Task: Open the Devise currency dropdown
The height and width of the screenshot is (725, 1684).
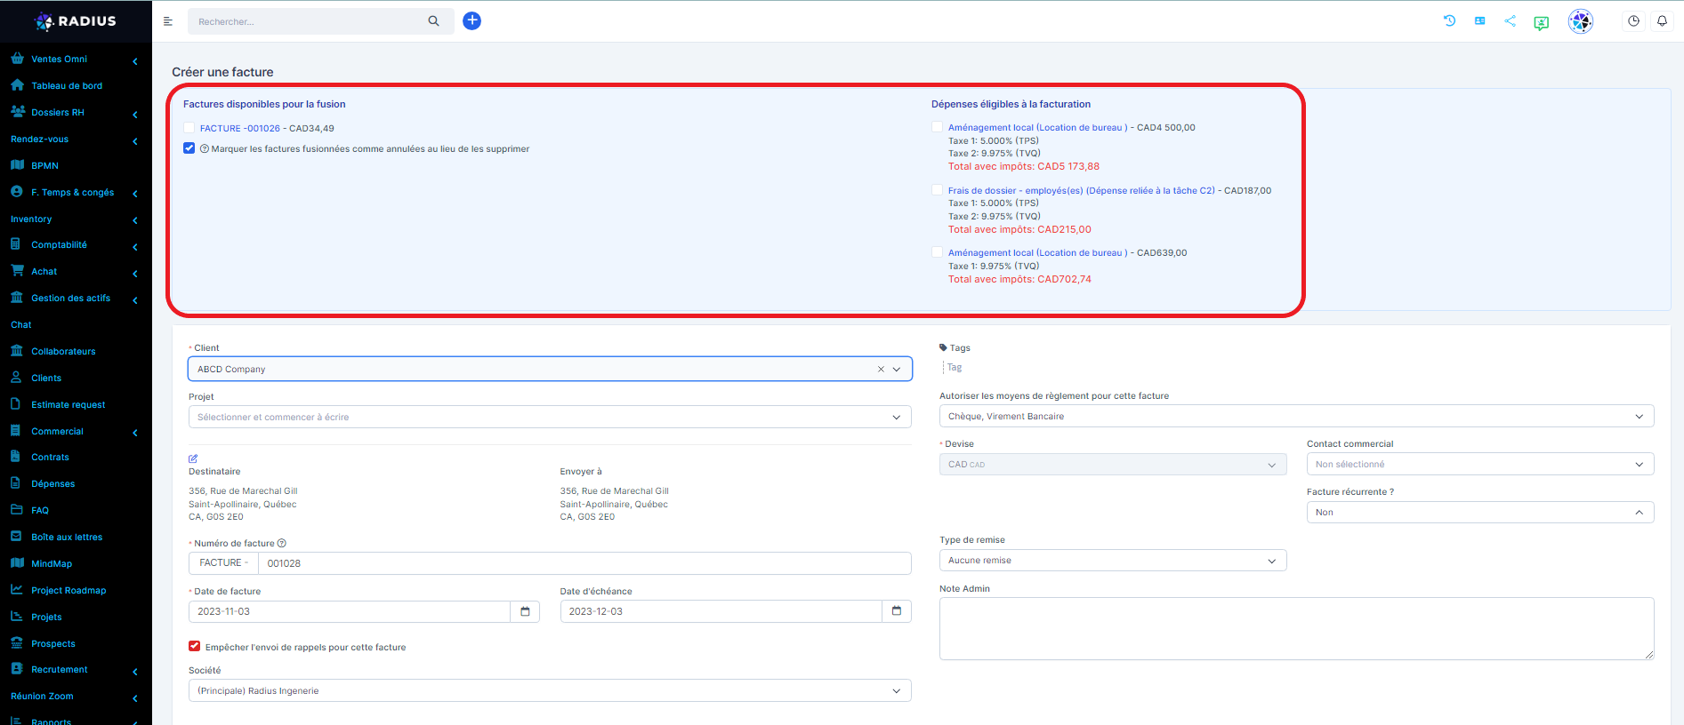Action: pos(1113,464)
